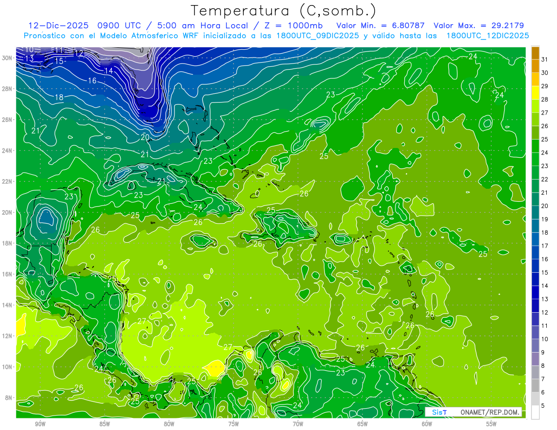Click the legend value '31' on the color bar
This screenshot has height=430, width=557.
click(545, 59)
